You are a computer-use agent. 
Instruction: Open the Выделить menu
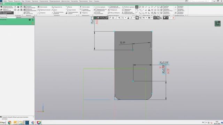(x=17, y=1)
